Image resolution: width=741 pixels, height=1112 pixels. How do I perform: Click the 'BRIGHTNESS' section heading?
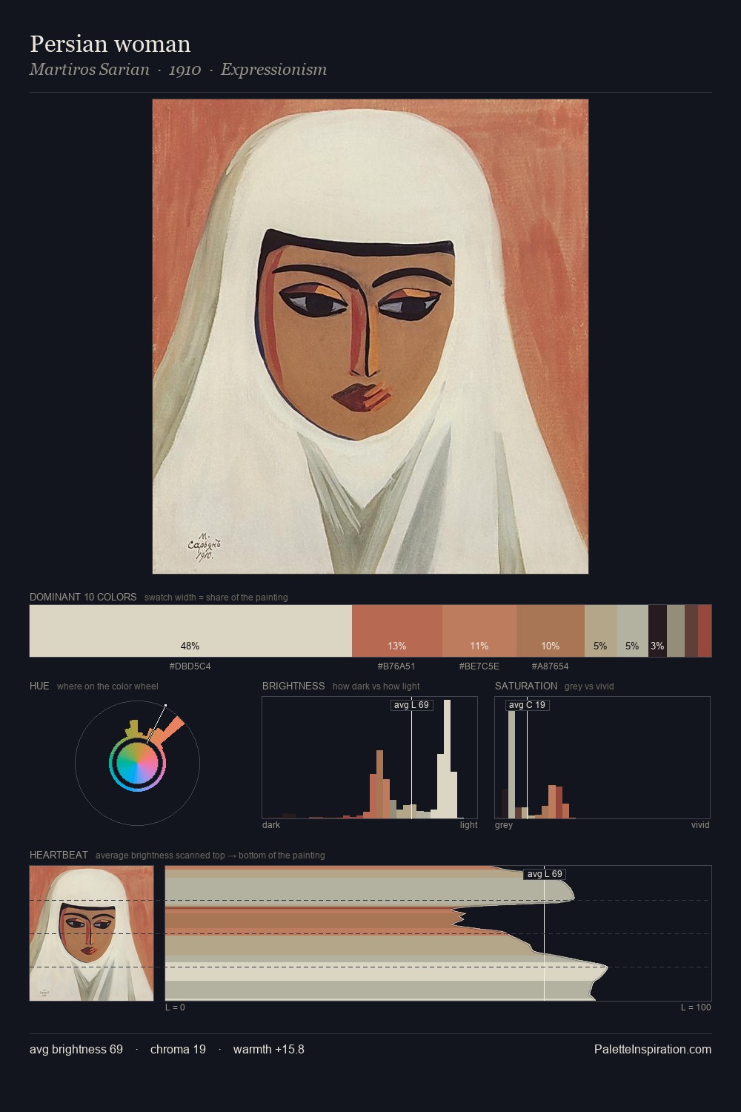[293, 686]
